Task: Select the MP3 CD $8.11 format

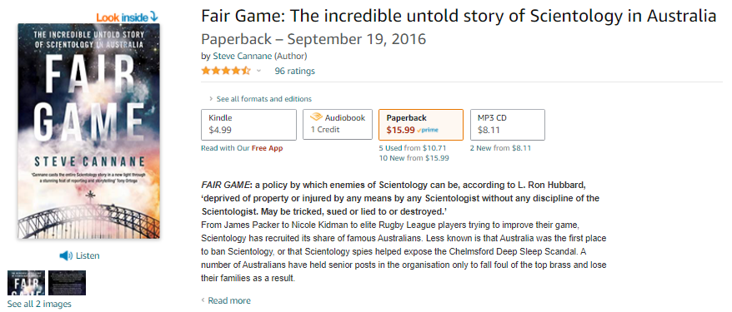Action: (508, 124)
